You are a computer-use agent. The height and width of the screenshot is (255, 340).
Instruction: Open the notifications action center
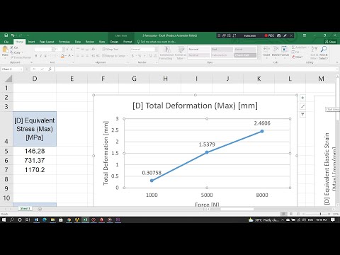coord(333,220)
